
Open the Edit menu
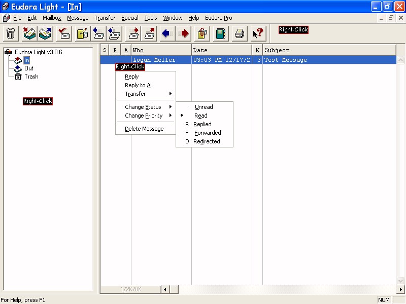click(x=32, y=18)
